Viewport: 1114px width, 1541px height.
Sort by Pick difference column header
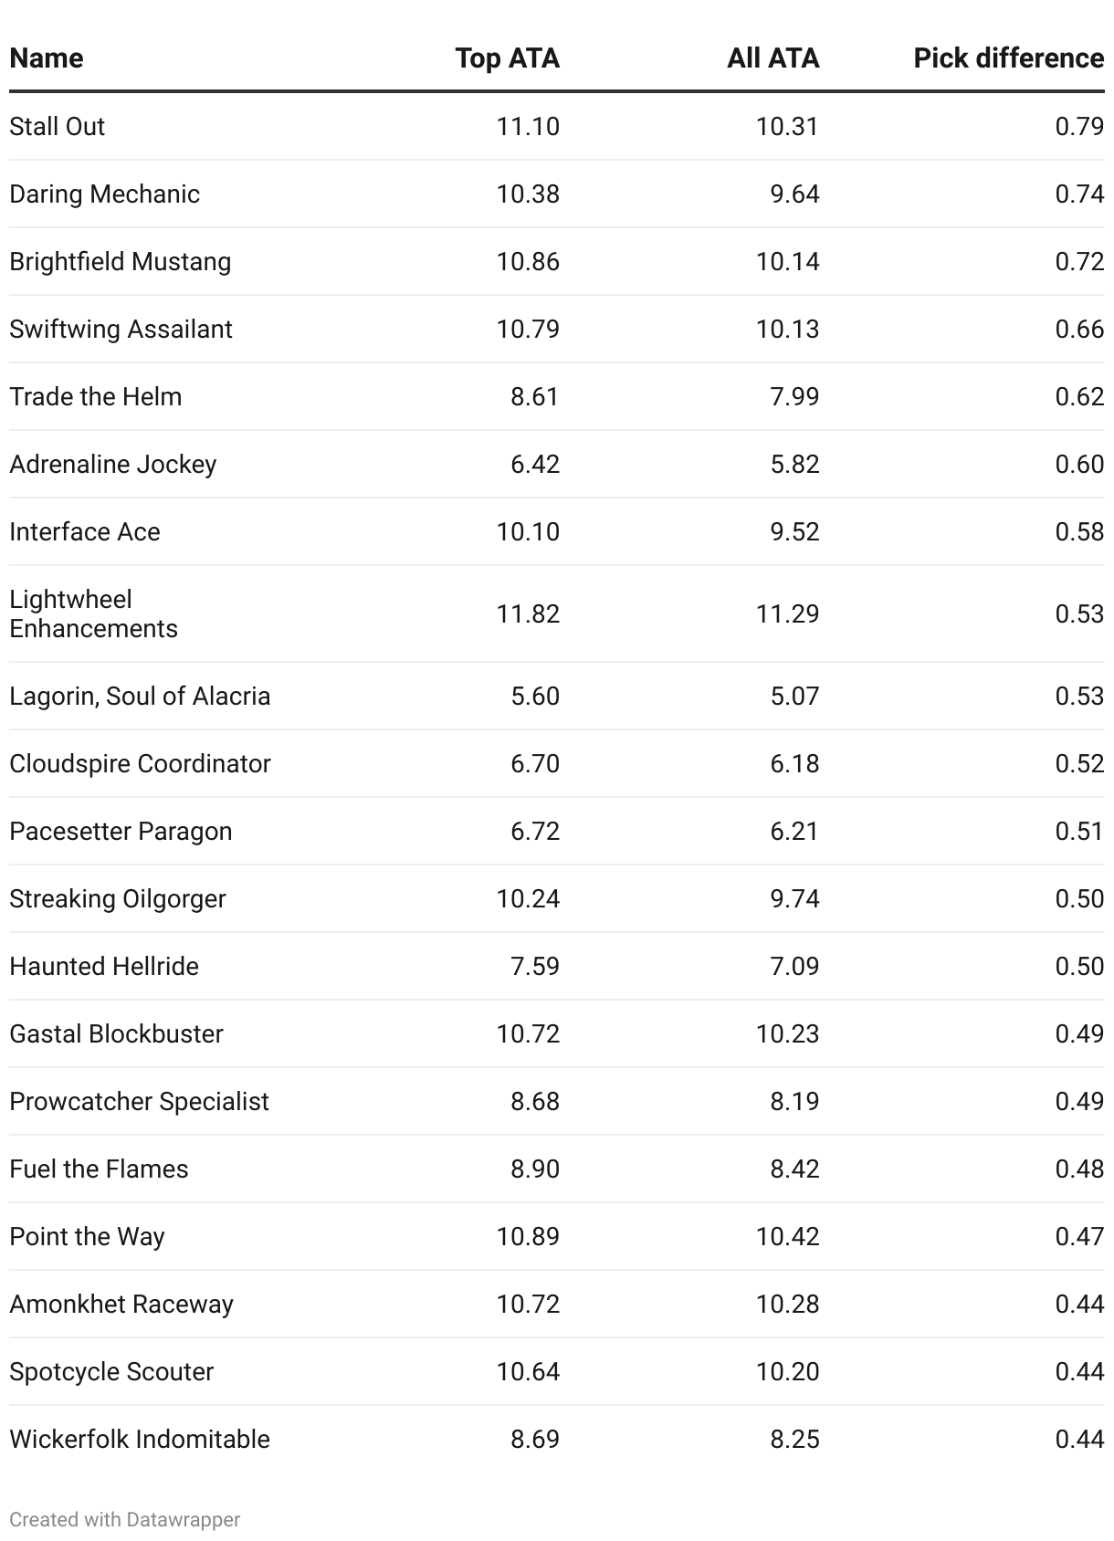1009,58
